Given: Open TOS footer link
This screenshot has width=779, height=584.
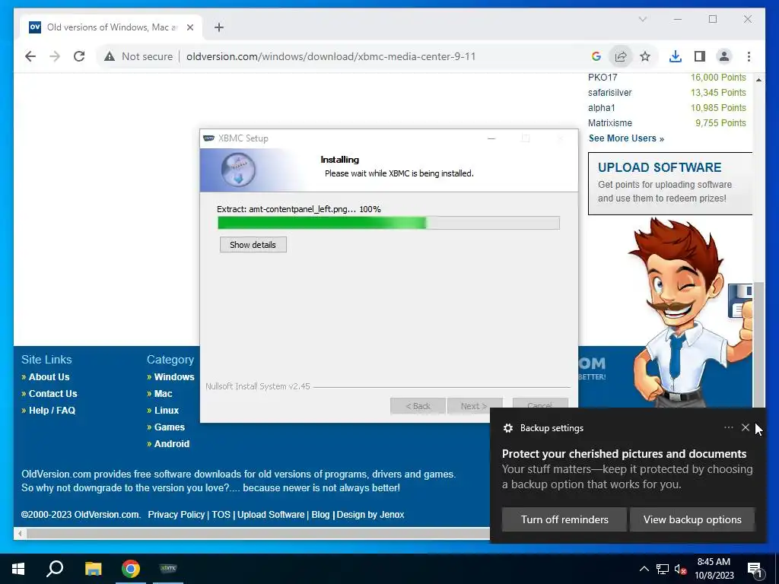Looking at the screenshot, I should [221, 515].
